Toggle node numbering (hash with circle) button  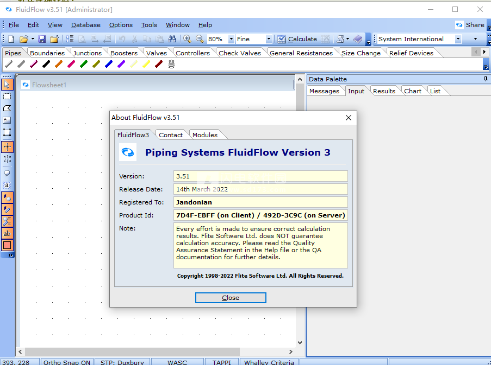pyautogui.click(x=7, y=197)
